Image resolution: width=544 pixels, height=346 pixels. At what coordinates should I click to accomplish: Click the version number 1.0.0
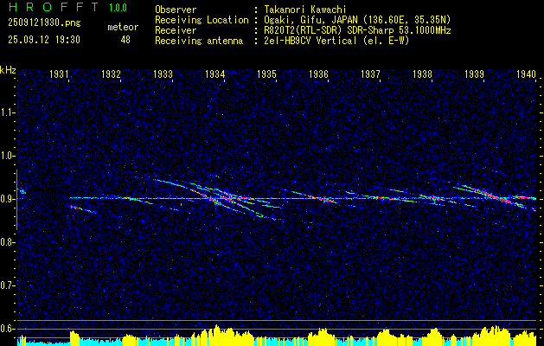pyautogui.click(x=118, y=8)
